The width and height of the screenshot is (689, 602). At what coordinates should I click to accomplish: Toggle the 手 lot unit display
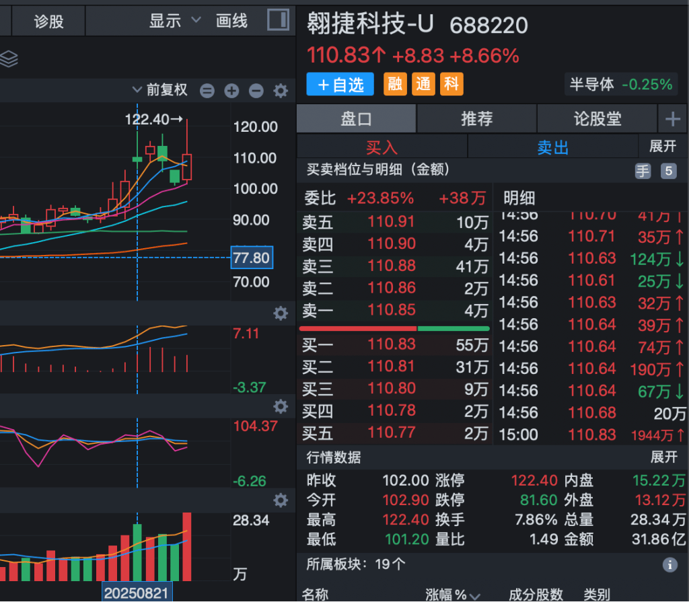pyautogui.click(x=643, y=171)
